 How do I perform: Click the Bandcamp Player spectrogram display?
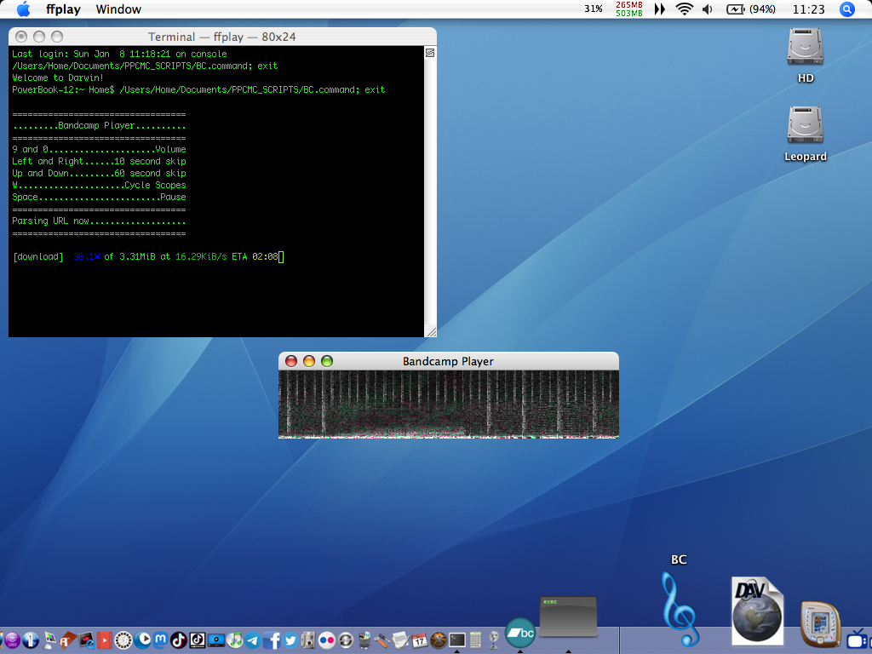(448, 404)
